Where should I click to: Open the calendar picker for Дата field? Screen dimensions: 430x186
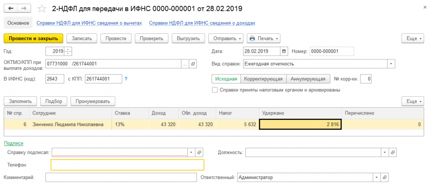coord(284,51)
